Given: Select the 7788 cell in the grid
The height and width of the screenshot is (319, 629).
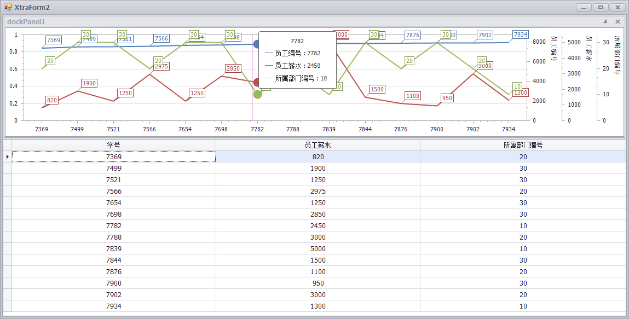Looking at the screenshot, I should pos(114,237).
